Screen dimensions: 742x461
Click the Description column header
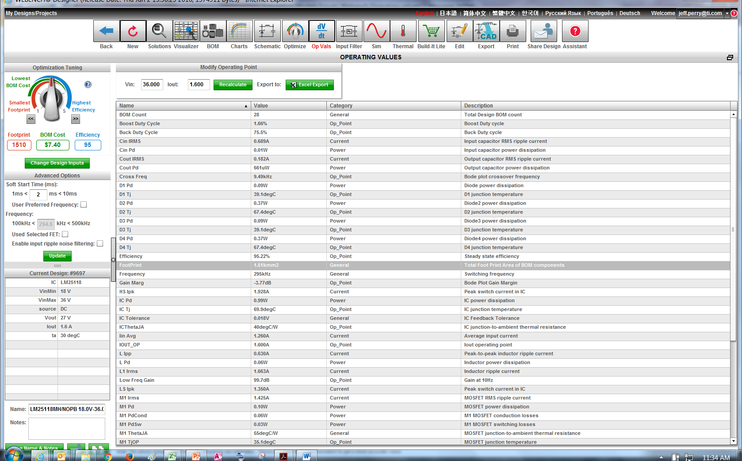coord(595,106)
